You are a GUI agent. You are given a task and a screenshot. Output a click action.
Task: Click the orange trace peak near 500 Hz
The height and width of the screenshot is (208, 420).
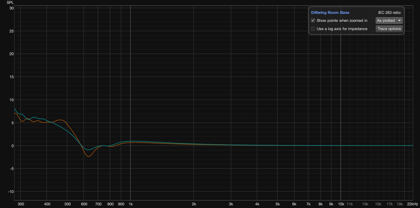click(61, 120)
